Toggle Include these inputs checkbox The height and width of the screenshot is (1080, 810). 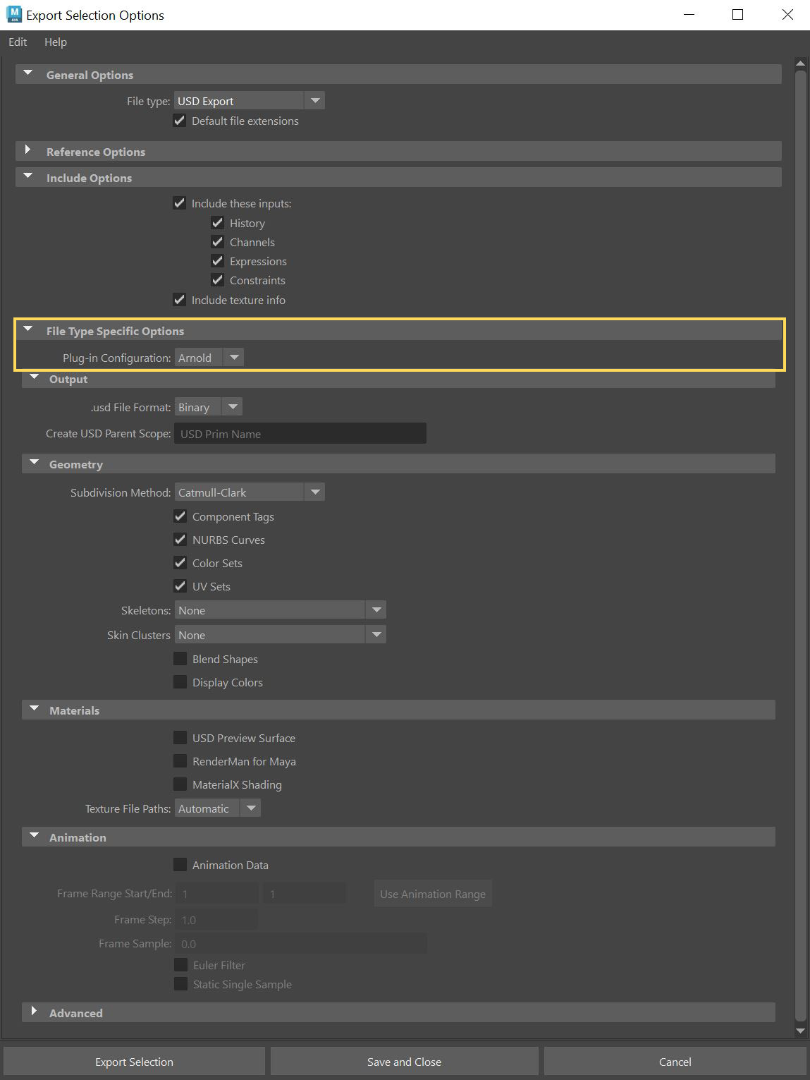tap(179, 203)
